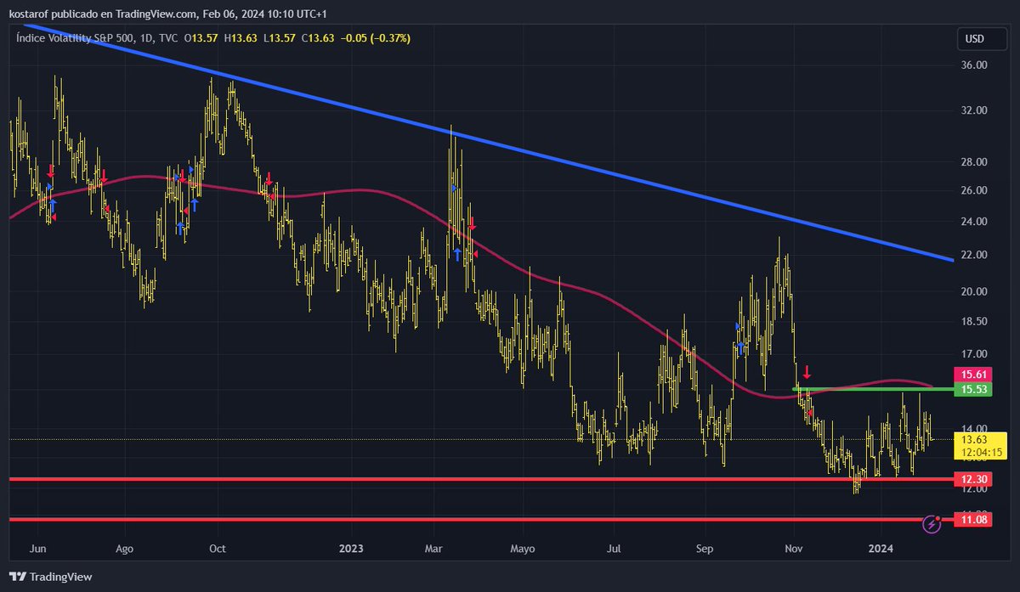Click the red down arrow signal near November
This screenshot has height=592, width=1020.
(x=807, y=372)
